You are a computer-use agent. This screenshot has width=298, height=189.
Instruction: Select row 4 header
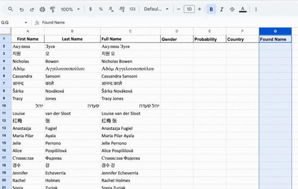(x=6, y=61)
